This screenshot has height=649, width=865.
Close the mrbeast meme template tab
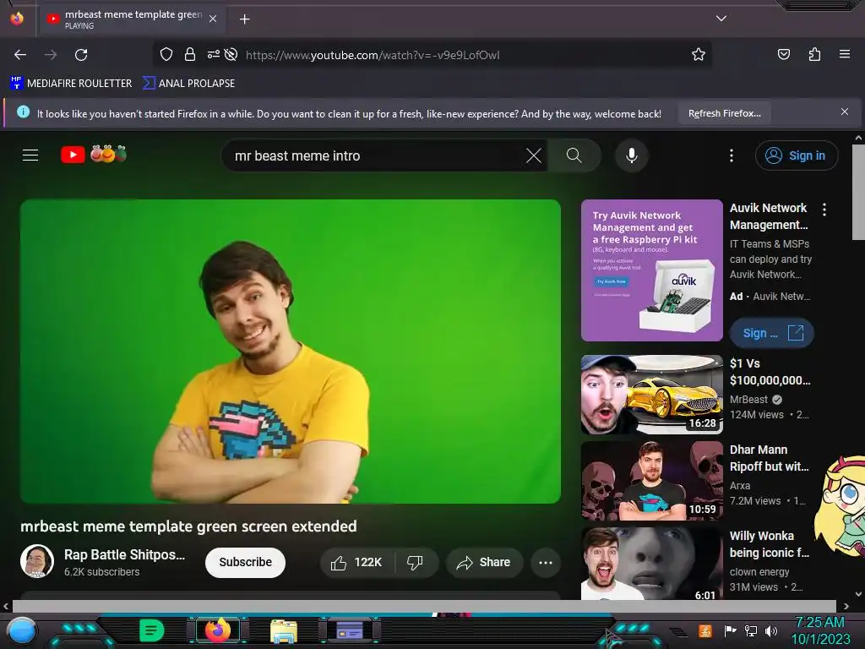pyautogui.click(x=213, y=19)
